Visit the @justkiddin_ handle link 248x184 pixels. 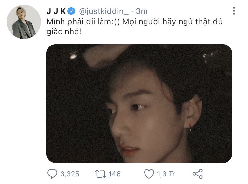point(104,11)
